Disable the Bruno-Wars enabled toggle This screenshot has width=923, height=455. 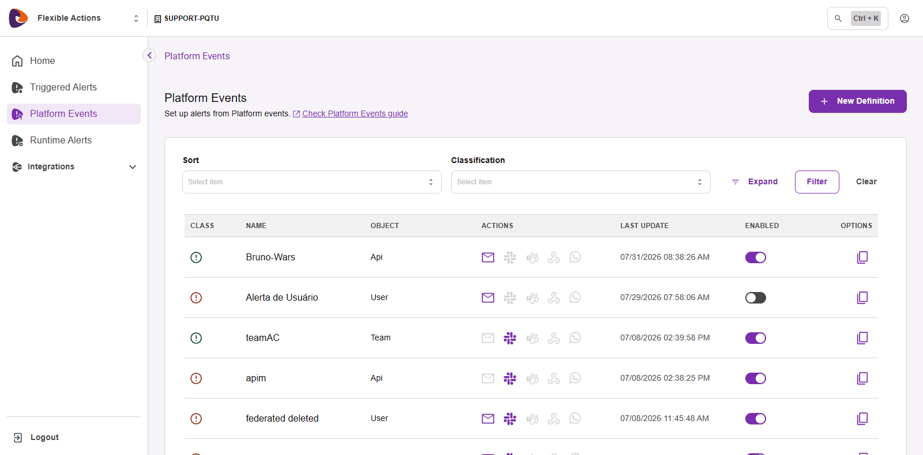tap(756, 257)
